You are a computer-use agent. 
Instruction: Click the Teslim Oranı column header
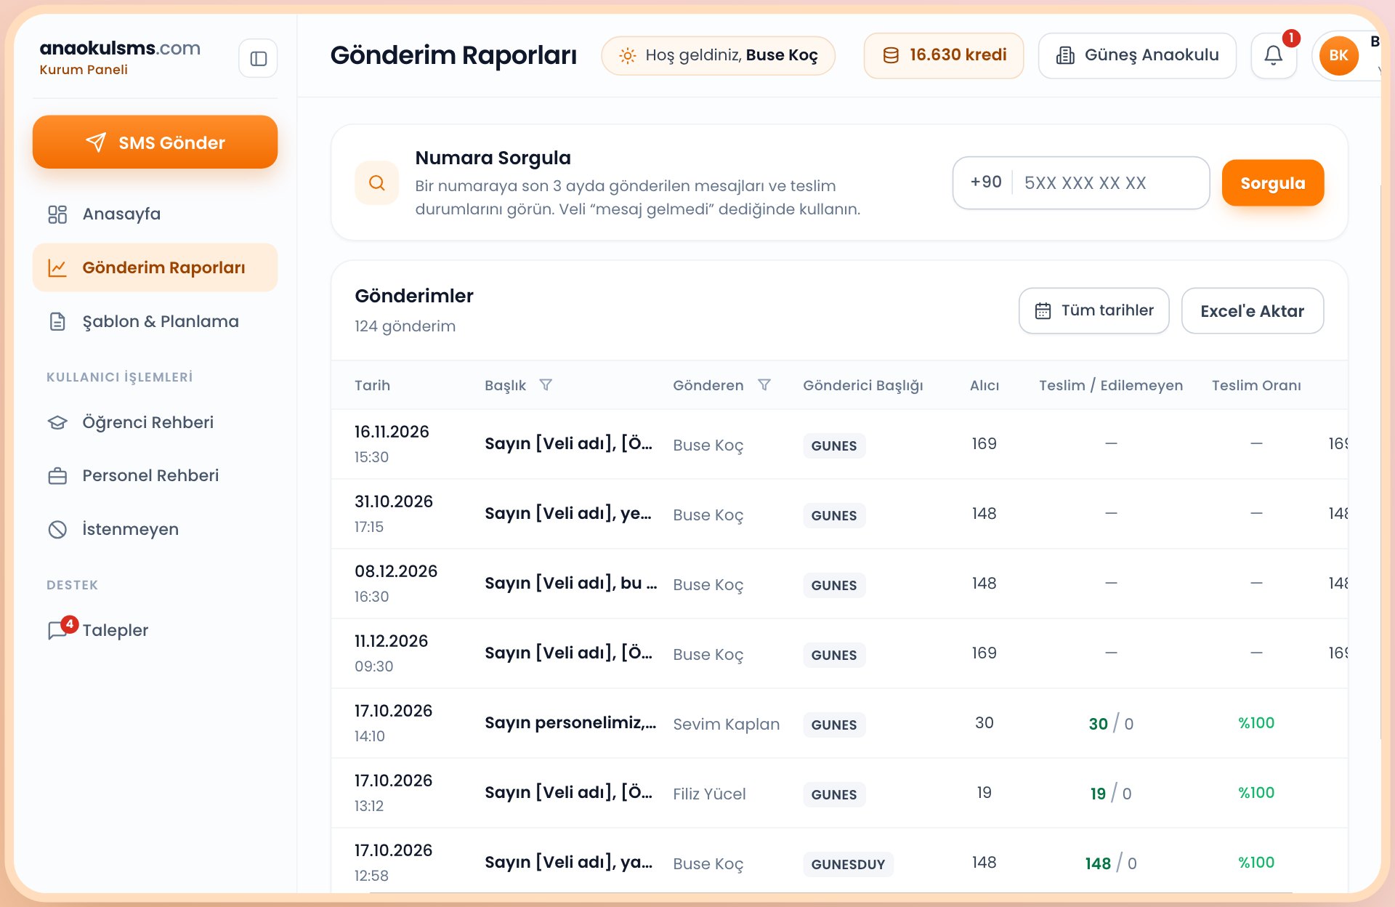(x=1255, y=385)
